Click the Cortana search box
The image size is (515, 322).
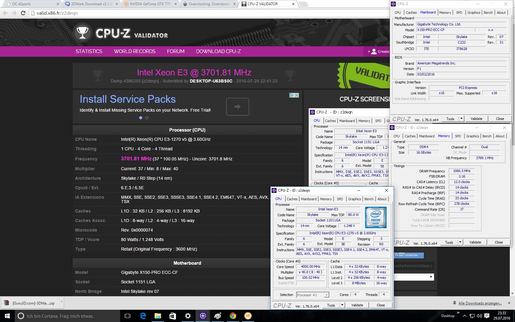click(67, 316)
